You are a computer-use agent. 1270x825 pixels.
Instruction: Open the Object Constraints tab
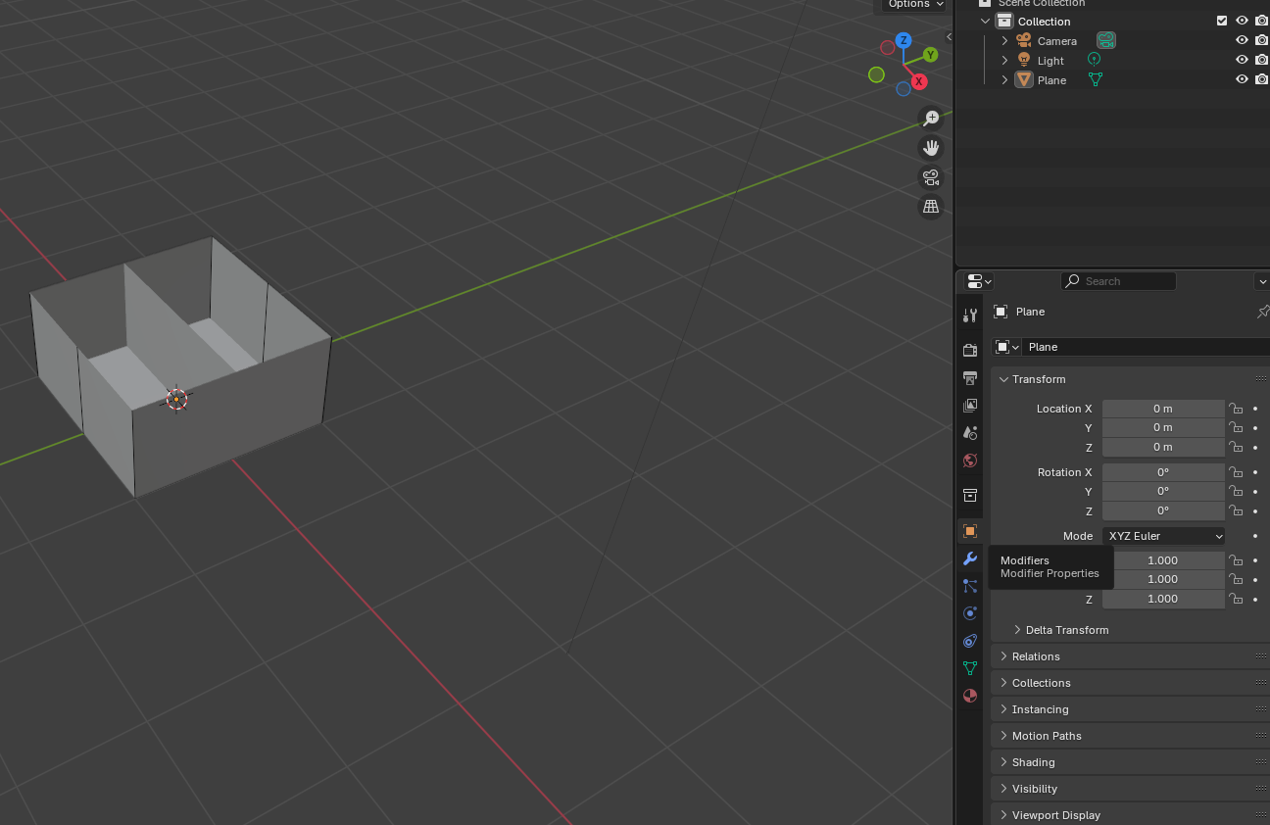click(970, 641)
